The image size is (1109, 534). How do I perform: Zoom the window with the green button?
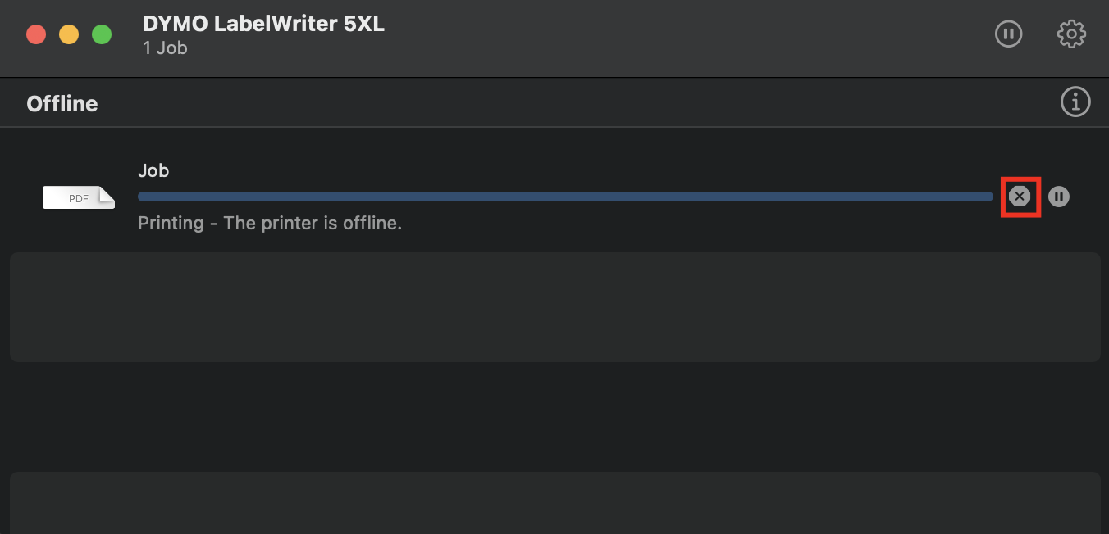point(102,35)
